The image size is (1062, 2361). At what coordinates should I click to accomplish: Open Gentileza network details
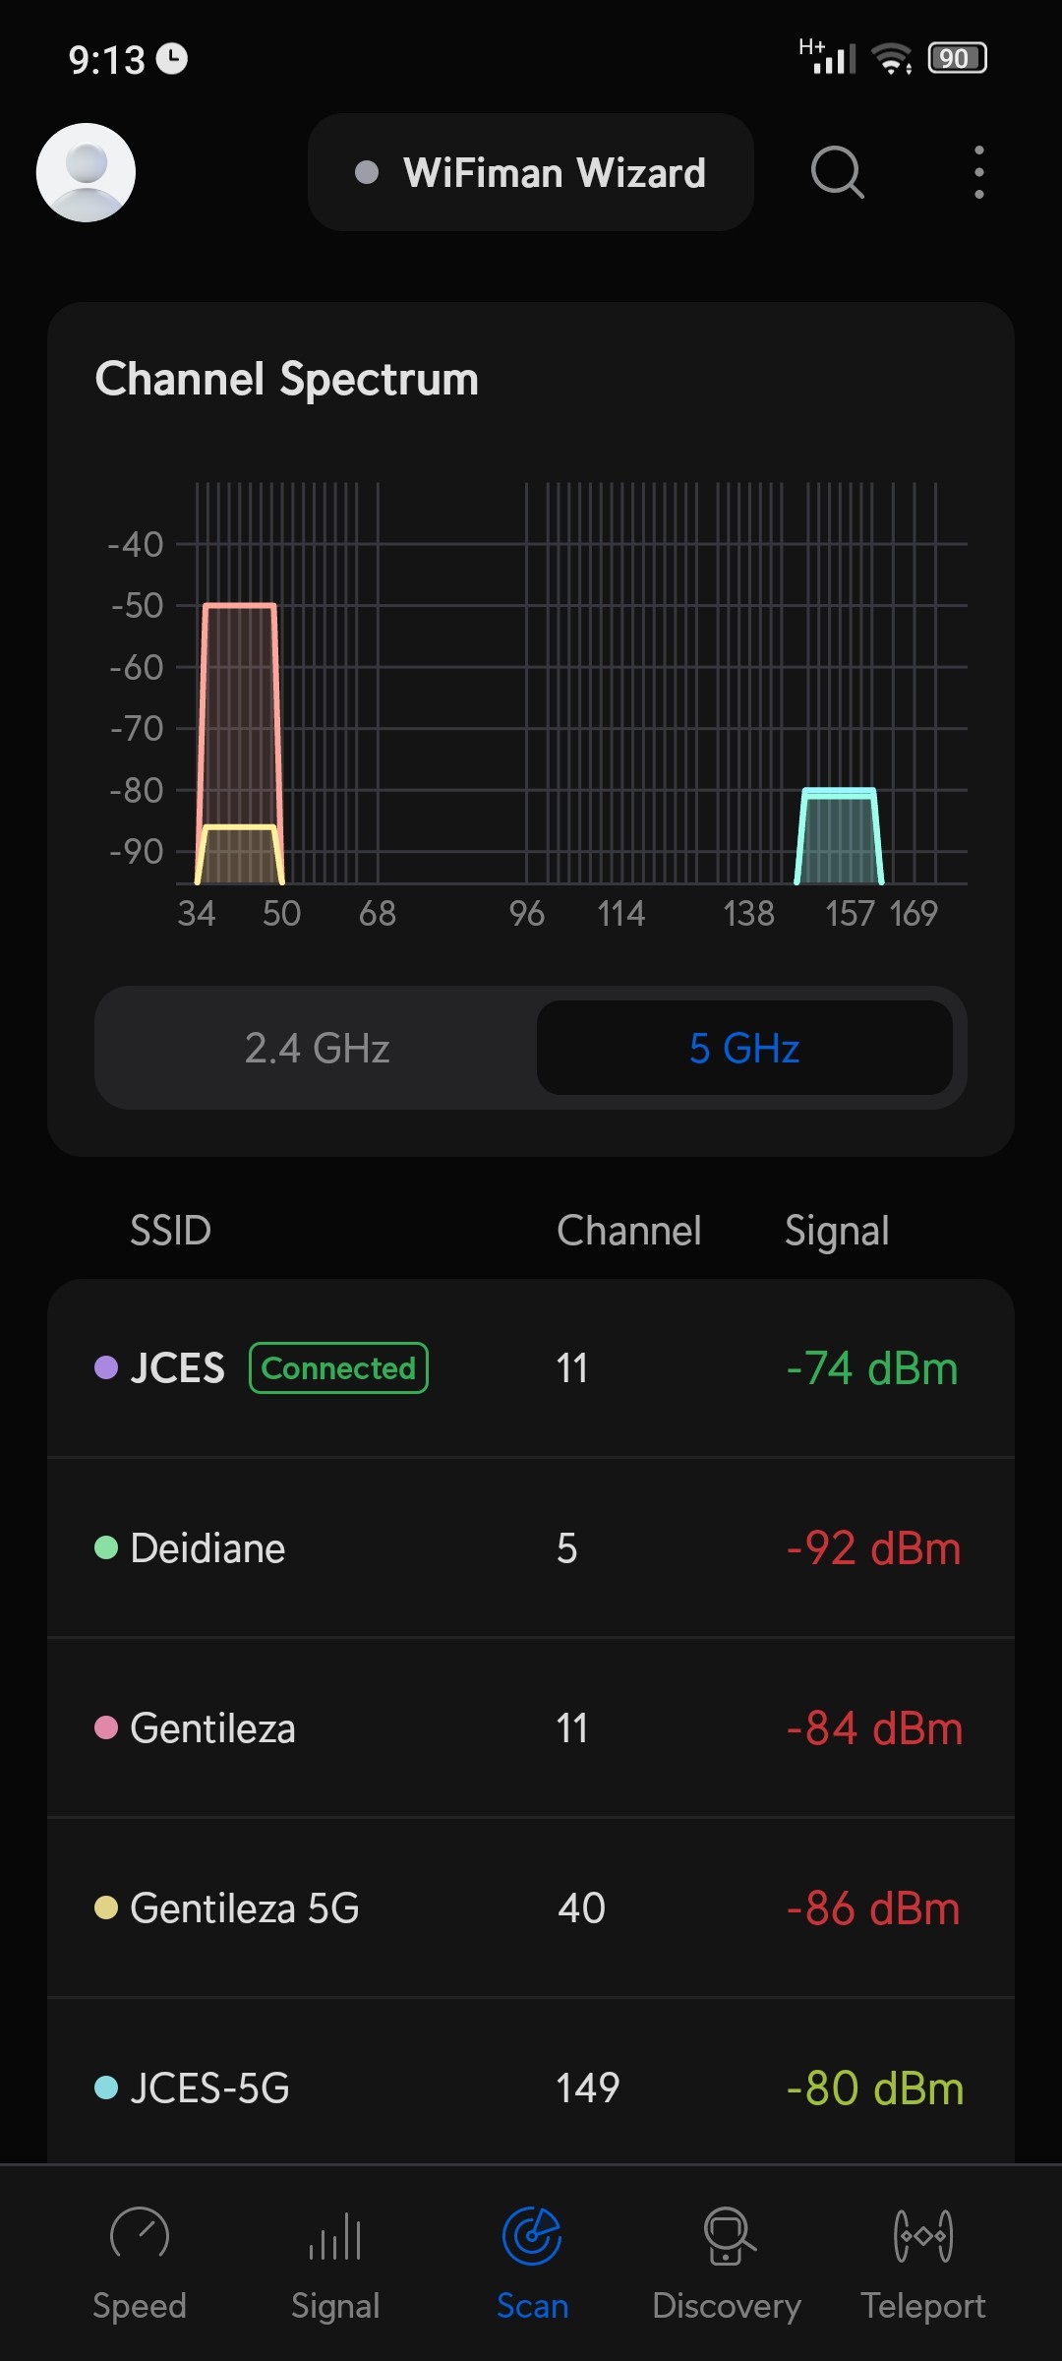click(x=531, y=1728)
